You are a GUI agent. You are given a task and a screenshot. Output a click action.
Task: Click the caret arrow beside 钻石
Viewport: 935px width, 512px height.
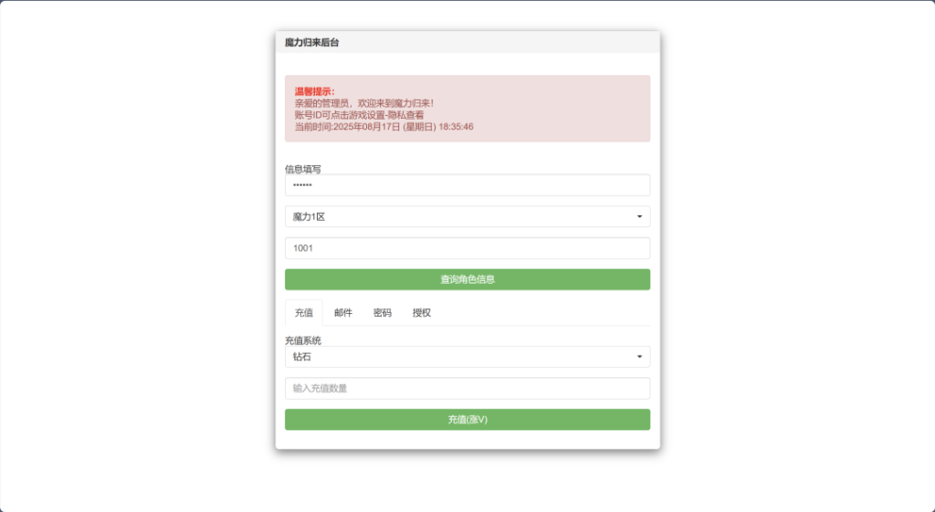638,357
